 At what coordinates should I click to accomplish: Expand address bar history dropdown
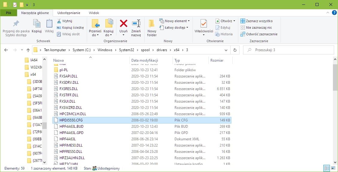226,50
